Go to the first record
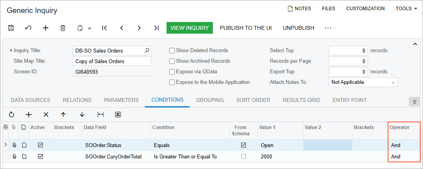 point(104,28)
